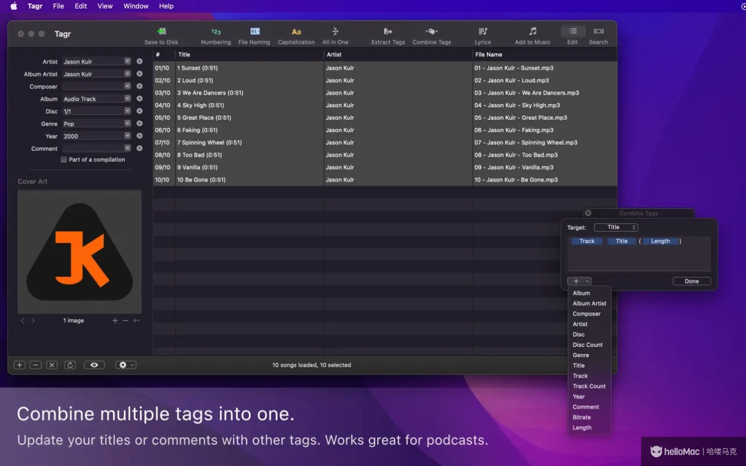This screenshot has height=466, width=746.
Task: Open the gear settings dropdown
Action: point(126,365)
